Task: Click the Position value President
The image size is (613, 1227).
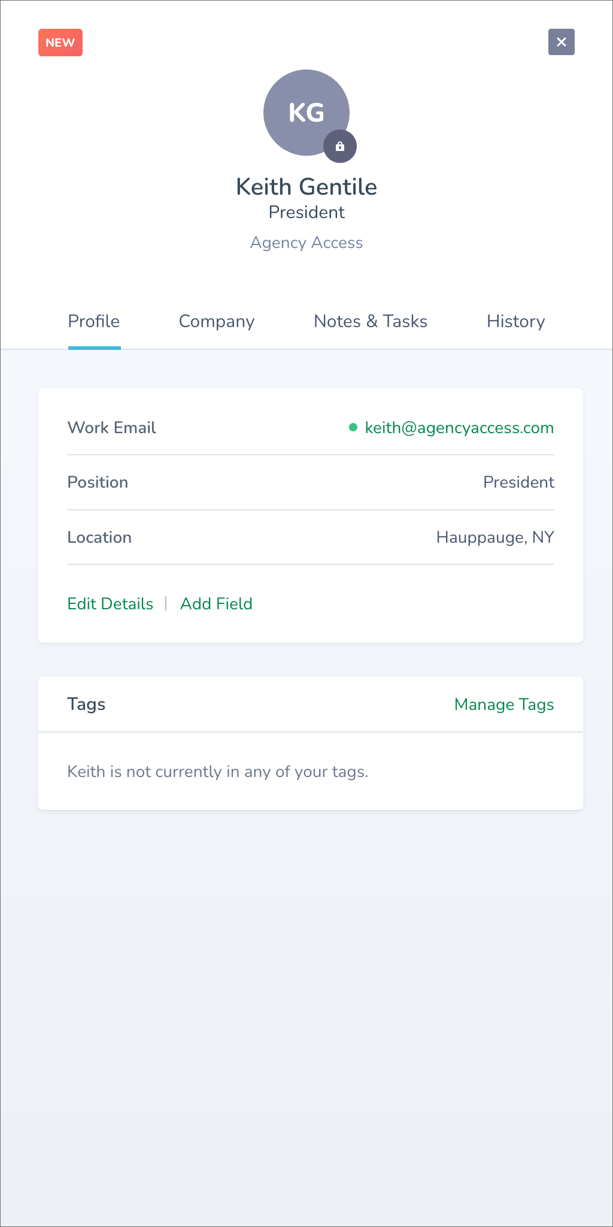Action: click(518, 482)
